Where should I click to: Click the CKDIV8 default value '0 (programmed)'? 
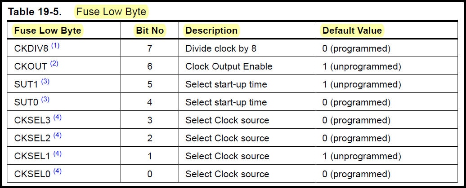tap(356, 48)
